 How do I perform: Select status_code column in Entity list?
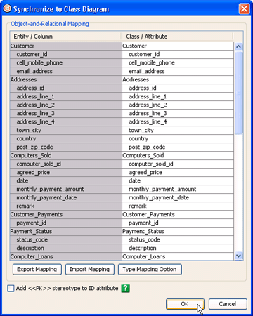(66, 239)
